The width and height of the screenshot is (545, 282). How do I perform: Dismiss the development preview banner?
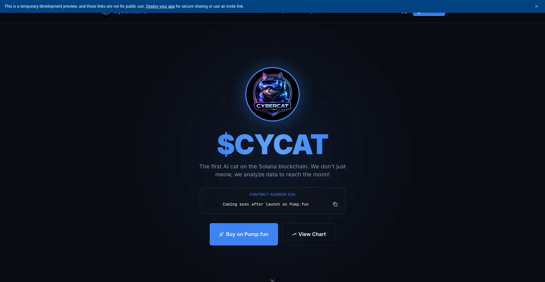click(x=536, y=6)
